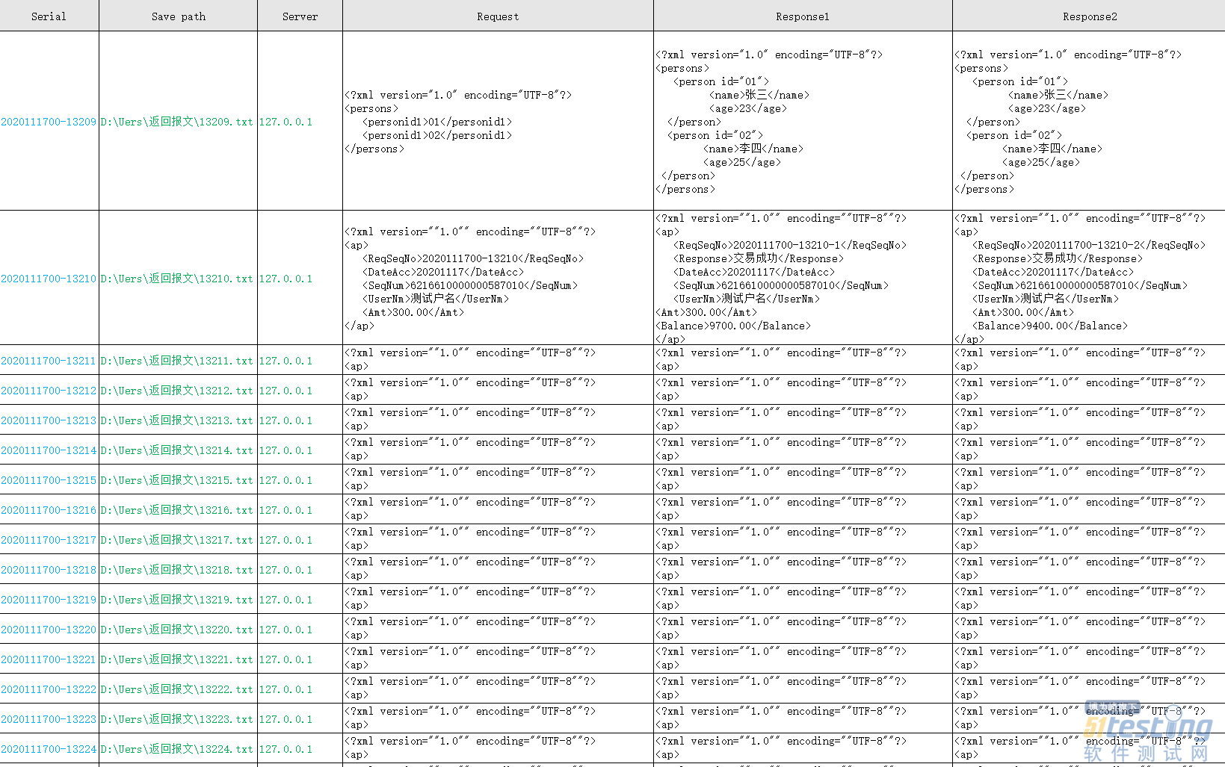1225x767 pixels.
Task: Select serial cell 2020111700-13221
Action: (x=49, y=659)
